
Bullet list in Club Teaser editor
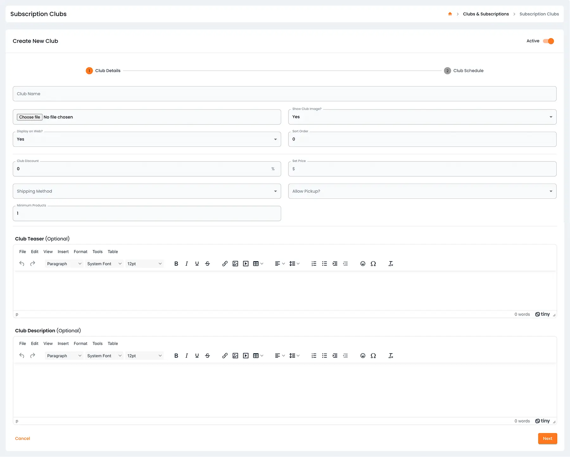point(324,264)
